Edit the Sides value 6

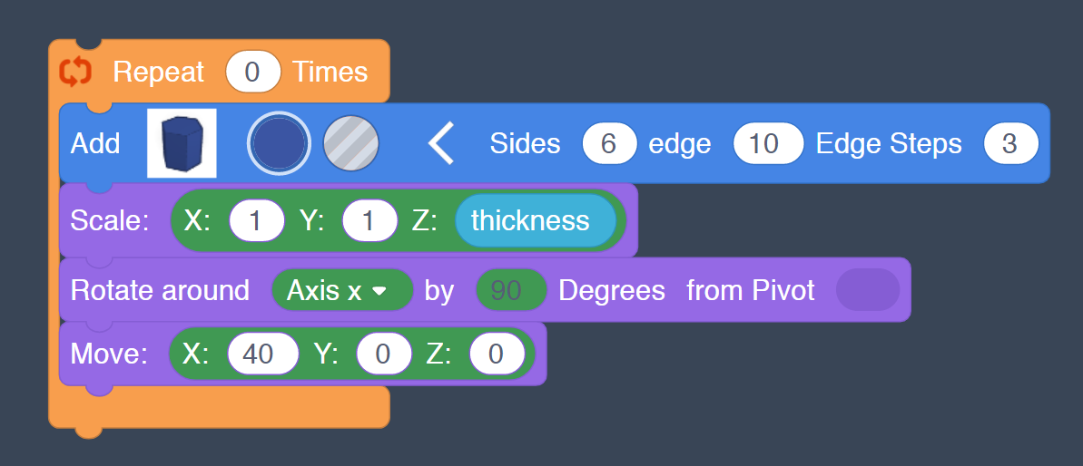[x=609, y=143]
